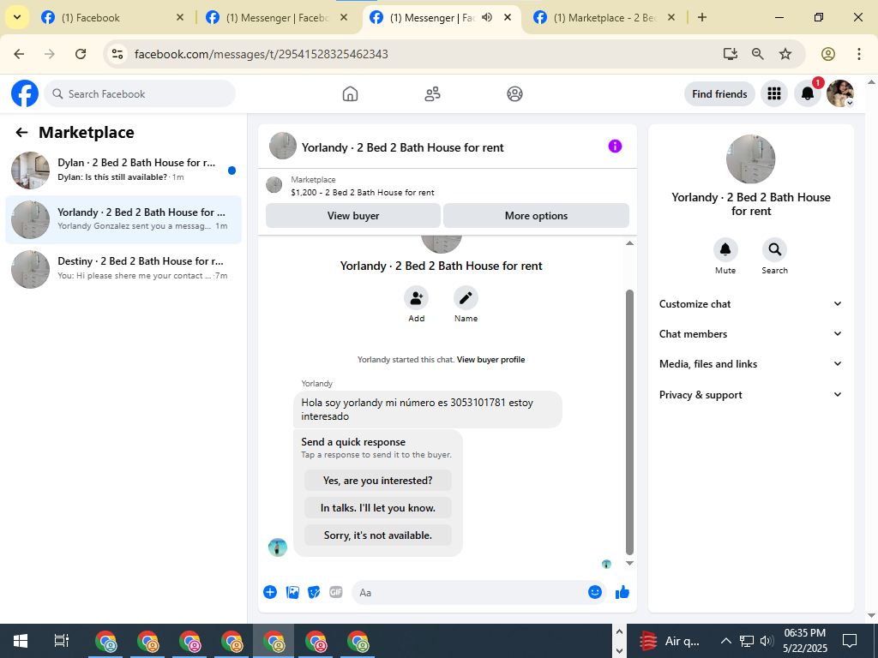
Task: Open the Chrome profile icon
Action: (828, 54)
